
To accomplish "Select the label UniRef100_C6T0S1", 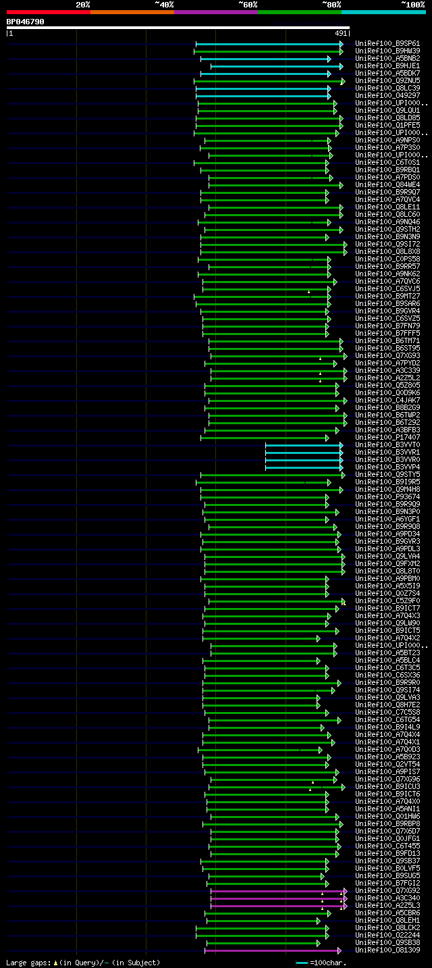I will click(x=387, y=163).
